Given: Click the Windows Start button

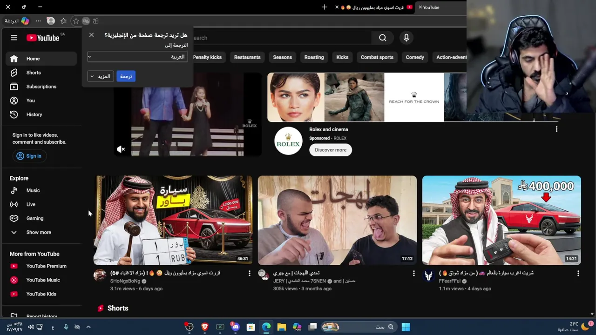Looking at the screenshot, I should [406, 327].
